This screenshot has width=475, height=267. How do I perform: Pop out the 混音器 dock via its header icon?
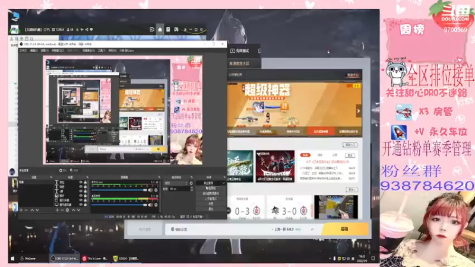click(x=159, y=177)
